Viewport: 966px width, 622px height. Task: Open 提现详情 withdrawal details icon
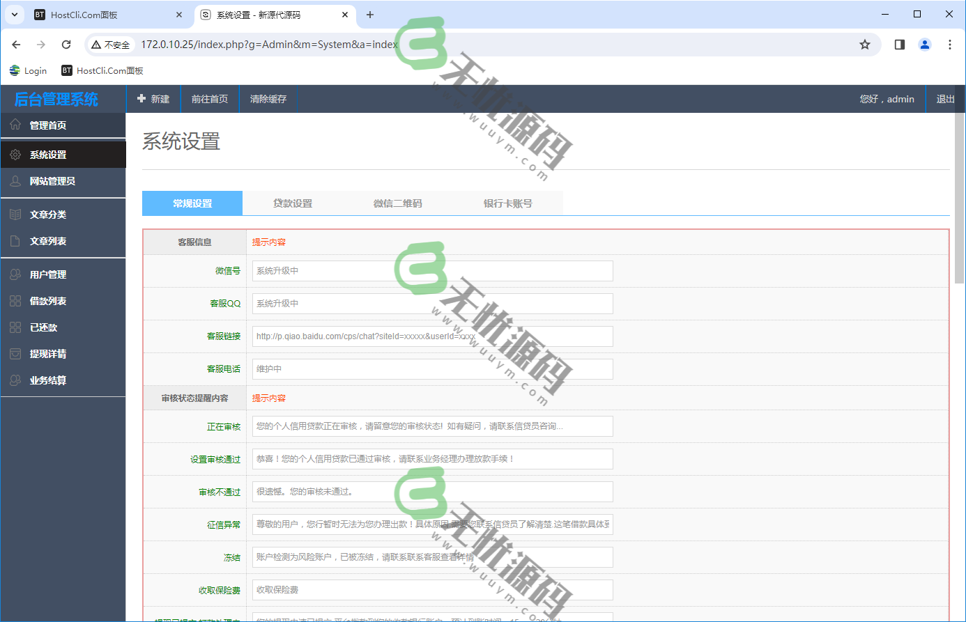tap(16, 353)
